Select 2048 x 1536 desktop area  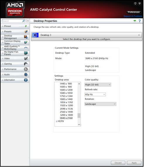(66, 109)
